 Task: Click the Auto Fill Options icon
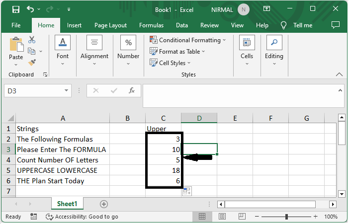coord(186,192)
